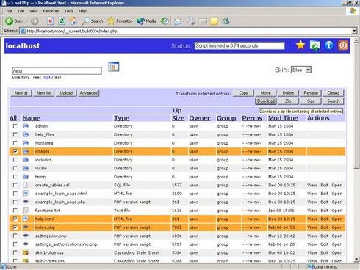The height and width of the screenshot is (270, 360).
Task: Open the Mail icon dropdown arrow
Action: [x=184, y=21]
